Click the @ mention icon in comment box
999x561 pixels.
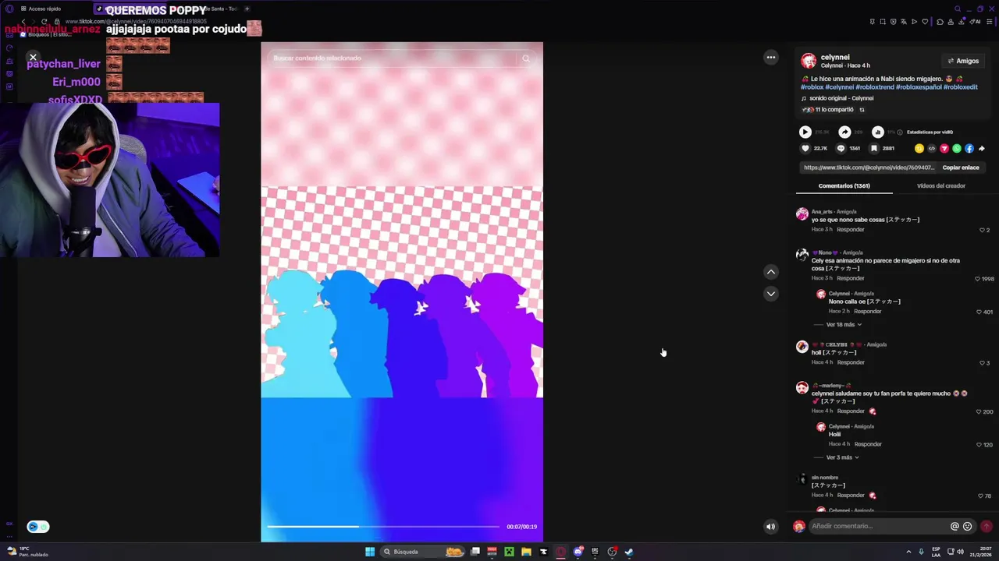coord(955,526)
